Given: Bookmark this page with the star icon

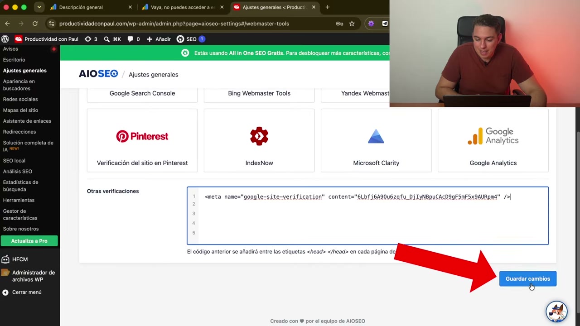Looking at the screenshot, I should [352, 24].
